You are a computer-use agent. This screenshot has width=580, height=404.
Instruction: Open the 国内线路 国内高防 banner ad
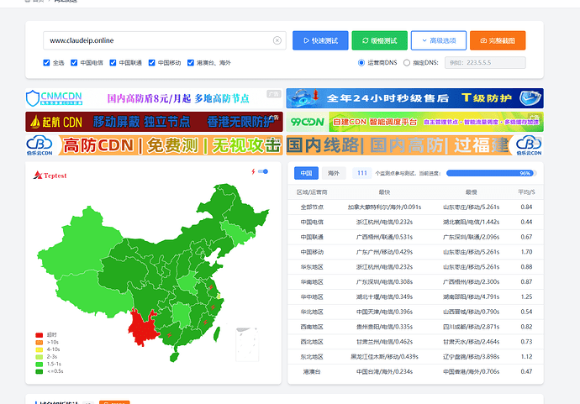(x=414, y=145)
